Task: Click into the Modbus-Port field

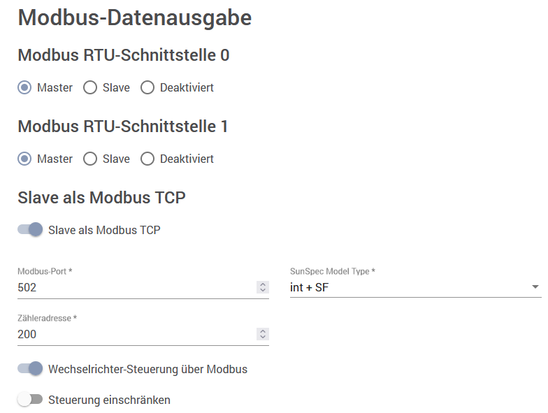Action: (136, 287)
